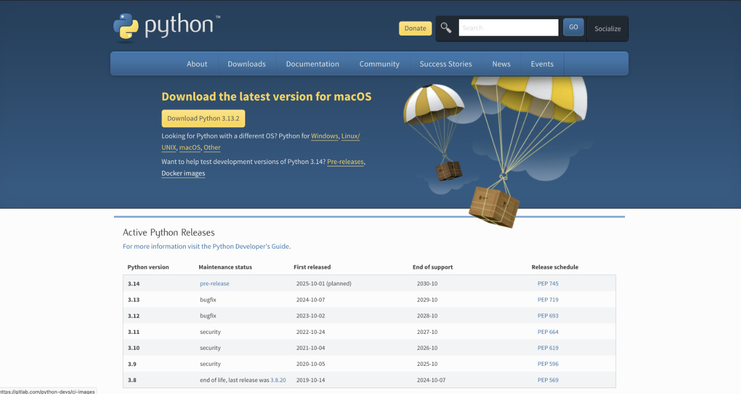Click 'Release schedule' column header
Viewport: 741px width, 394px height.
(x=555, y=267)
